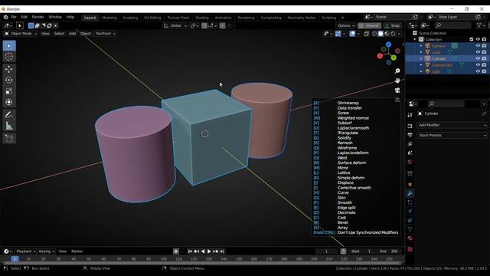Switch to the Shading workspace tab
The width and height of the screenshot is (490, 276).
(x=202, y=18)
